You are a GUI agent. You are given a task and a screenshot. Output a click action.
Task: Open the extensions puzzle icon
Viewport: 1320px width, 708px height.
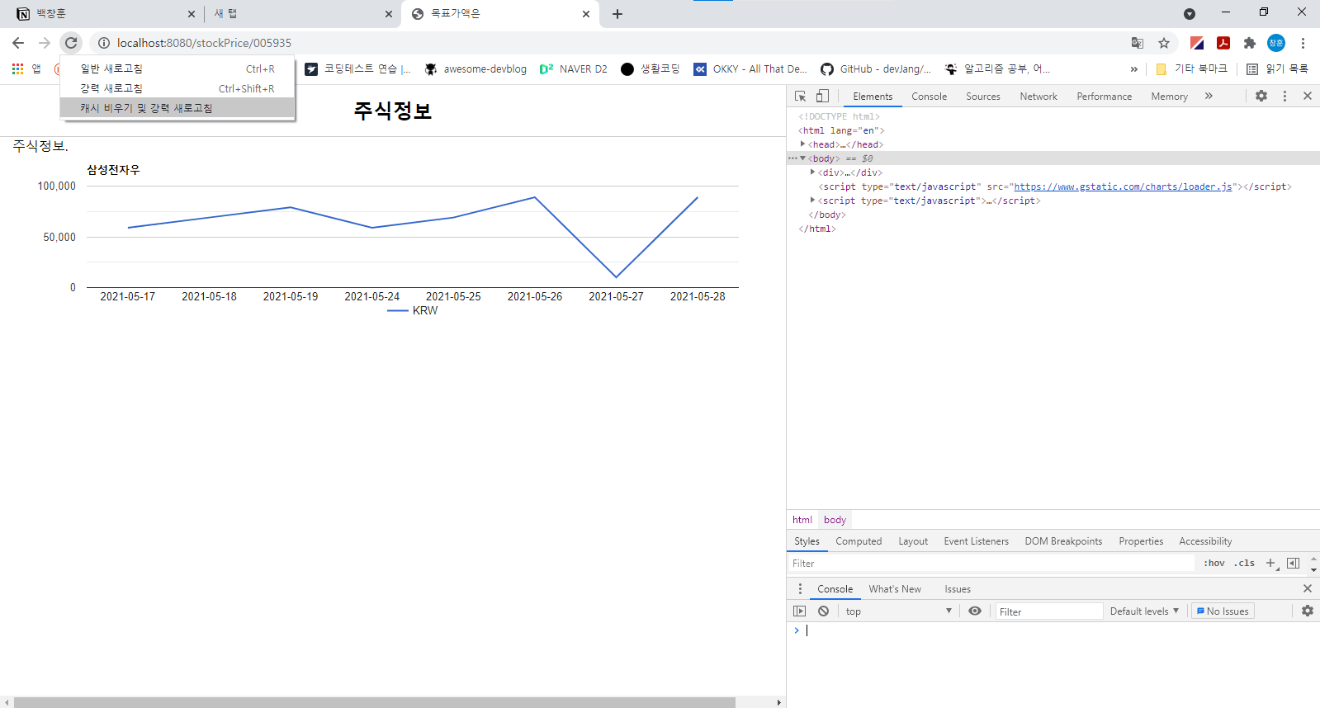coord(1250,43)
